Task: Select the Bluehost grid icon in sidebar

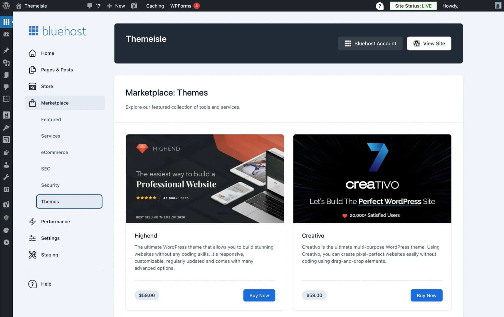Action: point(6,22)
